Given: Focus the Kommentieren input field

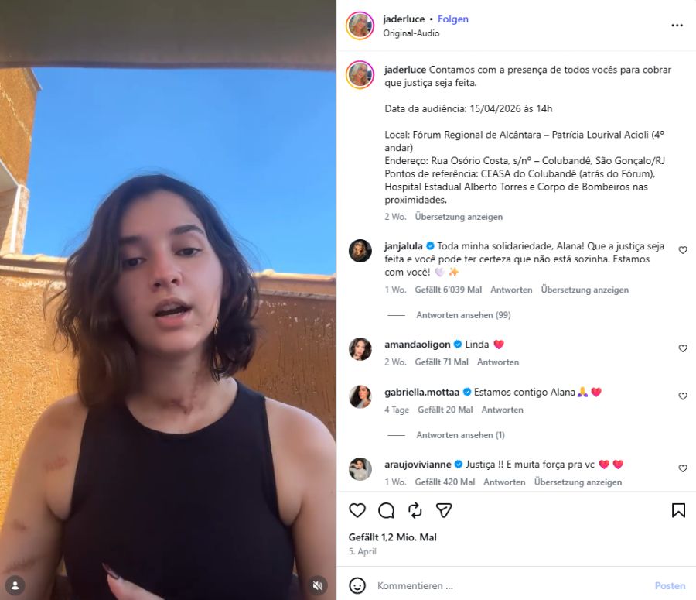Looking at the screenshot, I should pos(510,586).
